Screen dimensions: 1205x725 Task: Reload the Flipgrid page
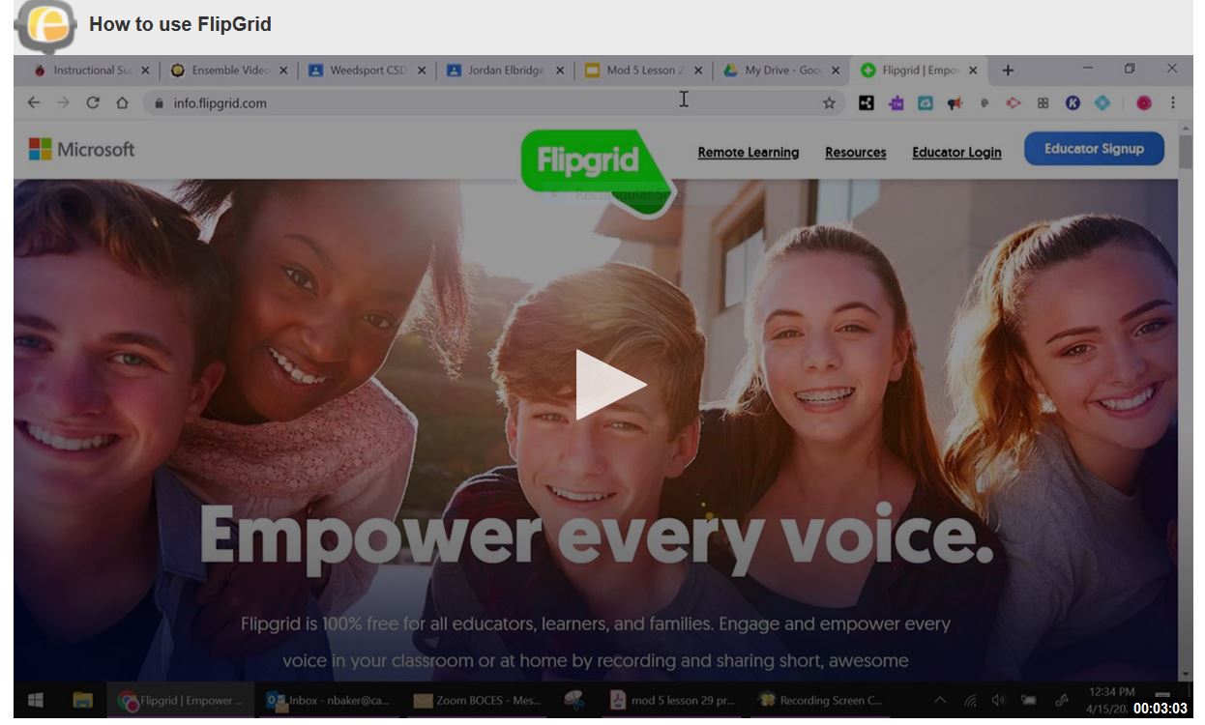click(93, 102)
